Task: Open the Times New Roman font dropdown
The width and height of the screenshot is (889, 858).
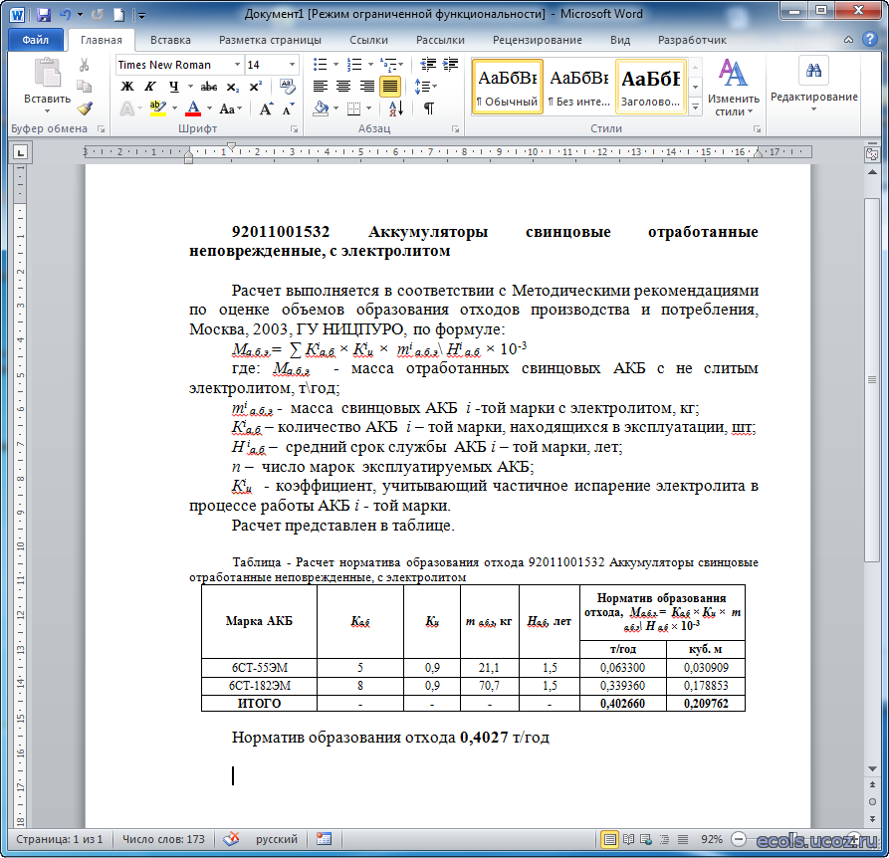Action: (237, 65)
